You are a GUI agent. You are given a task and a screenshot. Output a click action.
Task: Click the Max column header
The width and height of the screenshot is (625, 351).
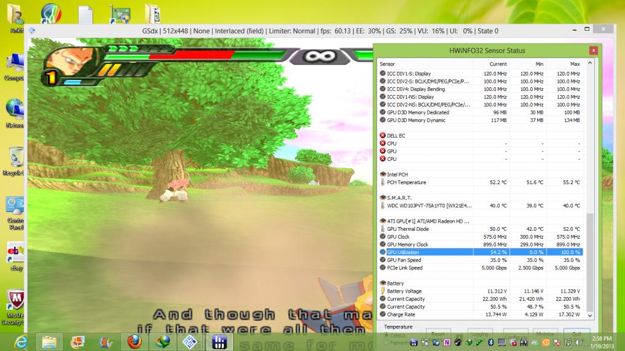[564, 64]
